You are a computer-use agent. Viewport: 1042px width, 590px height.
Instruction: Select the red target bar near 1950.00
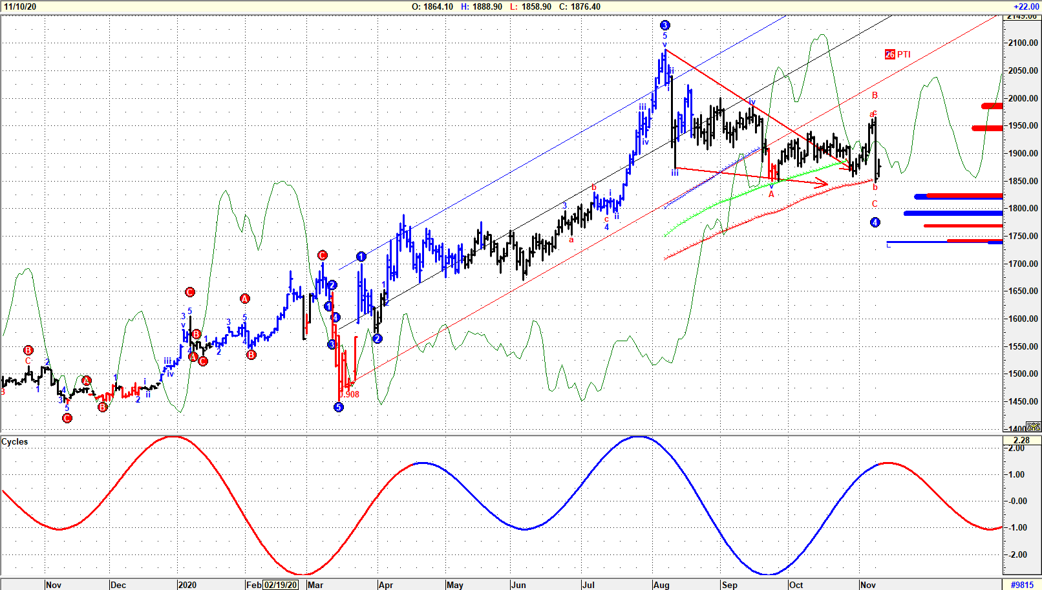987,128
